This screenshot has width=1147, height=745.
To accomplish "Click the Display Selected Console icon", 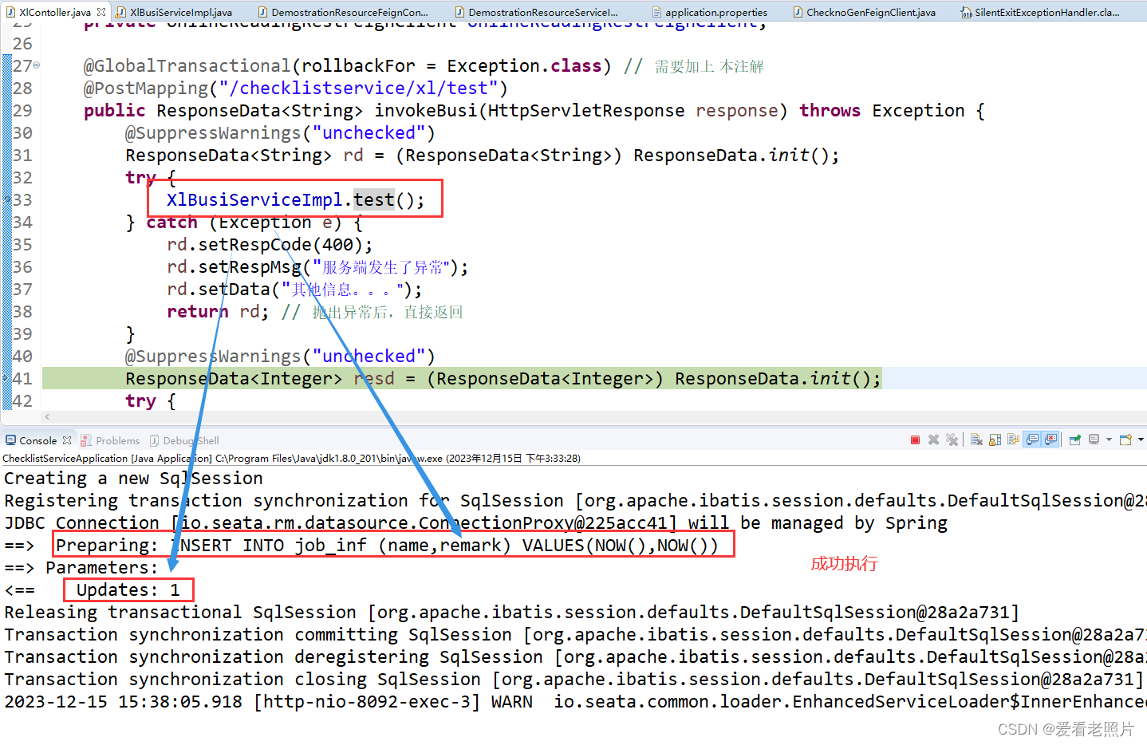I will [1094, 440].
